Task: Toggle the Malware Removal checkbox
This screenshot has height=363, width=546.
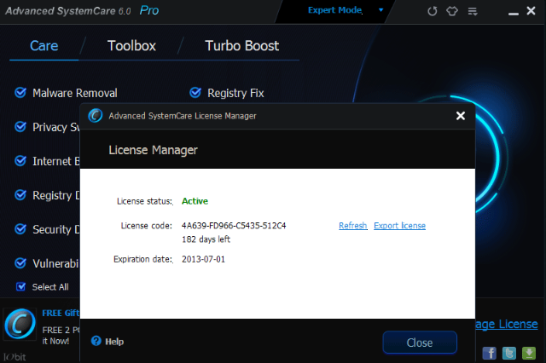Action: point(20,93)
